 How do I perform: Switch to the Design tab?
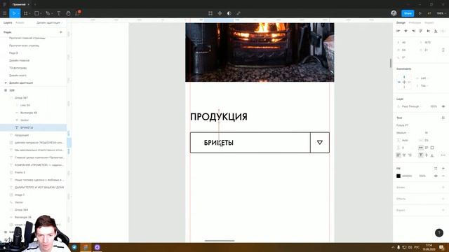(401, 22)
